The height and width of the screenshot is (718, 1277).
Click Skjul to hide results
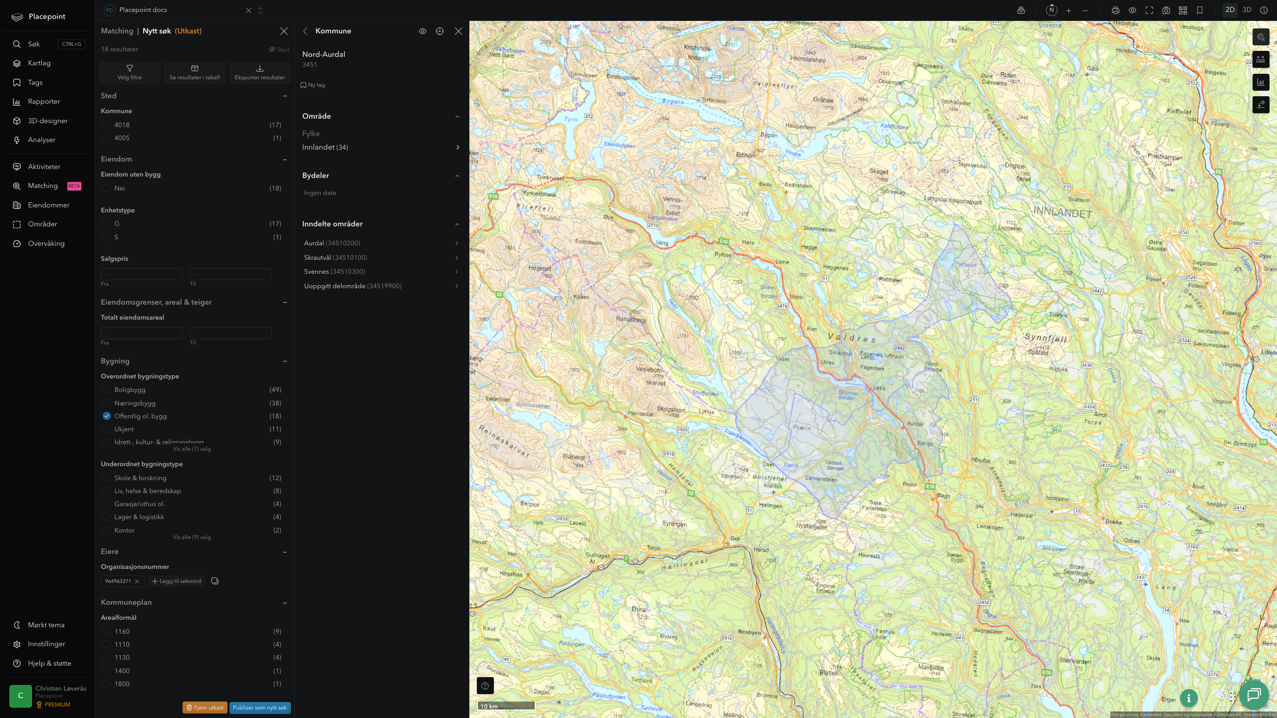[x=279, y=49]
